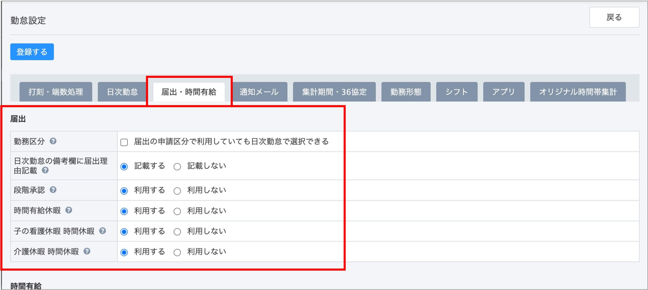Click help icon beside 子の看護休暇 時間休暇
The image size is (648, 290).
(103, 231)
